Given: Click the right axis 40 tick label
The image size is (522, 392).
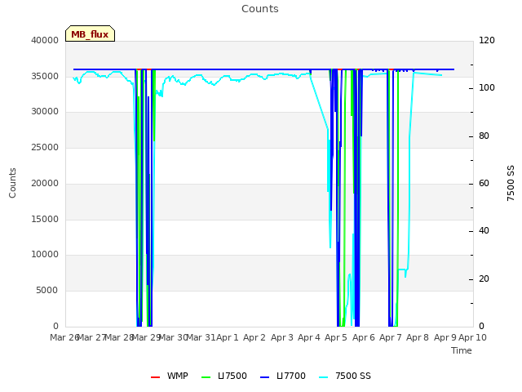Looking at the screenshot, I should coord(484,230).
